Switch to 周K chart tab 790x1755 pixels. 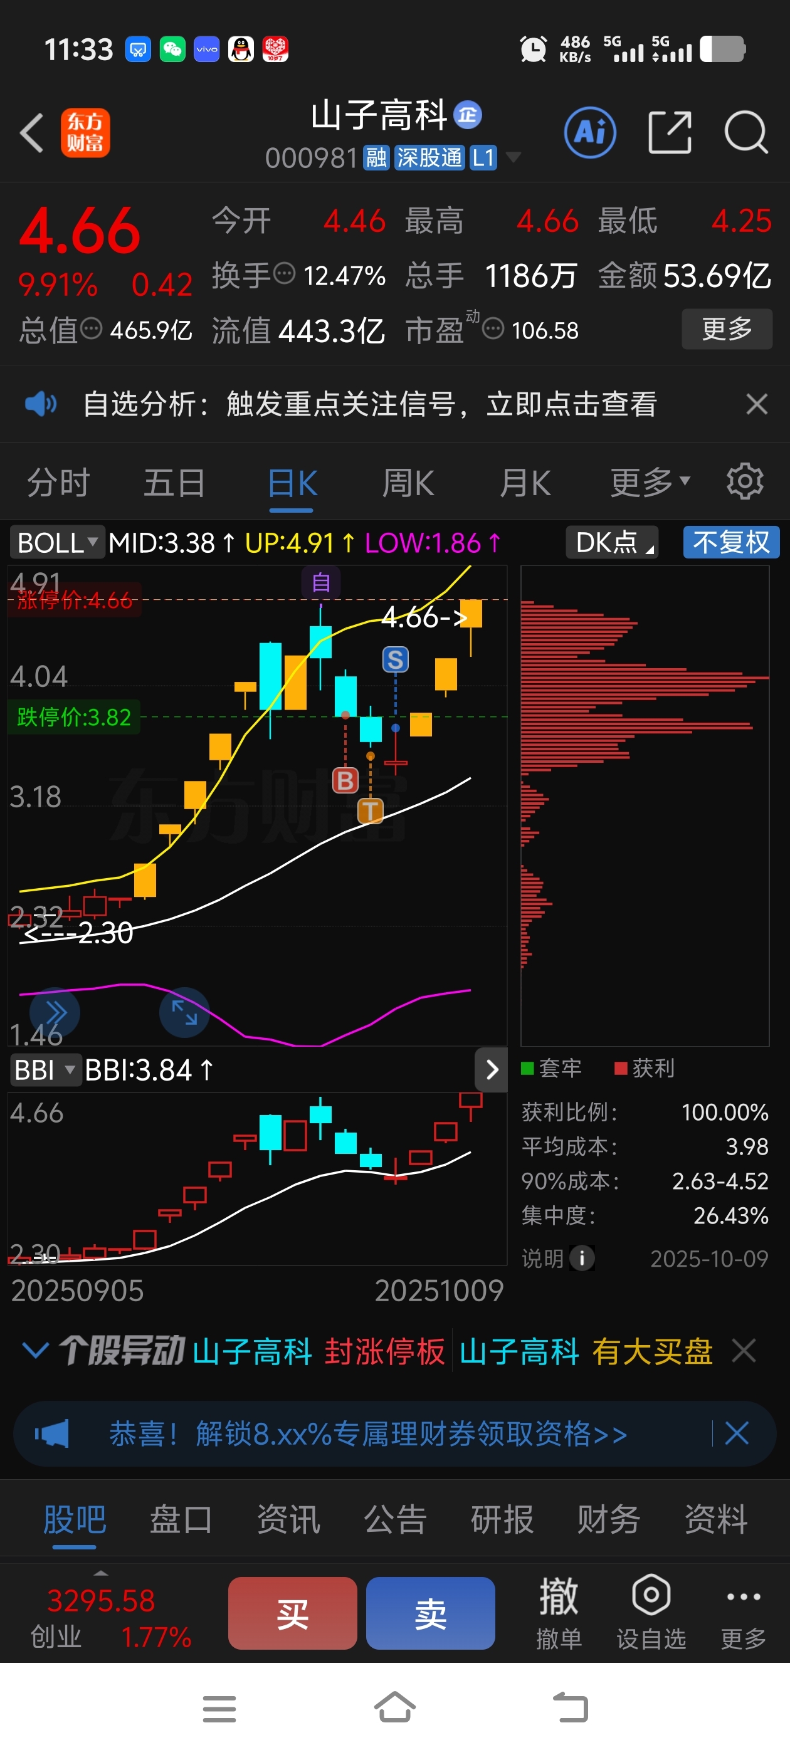tap(408, 483)
